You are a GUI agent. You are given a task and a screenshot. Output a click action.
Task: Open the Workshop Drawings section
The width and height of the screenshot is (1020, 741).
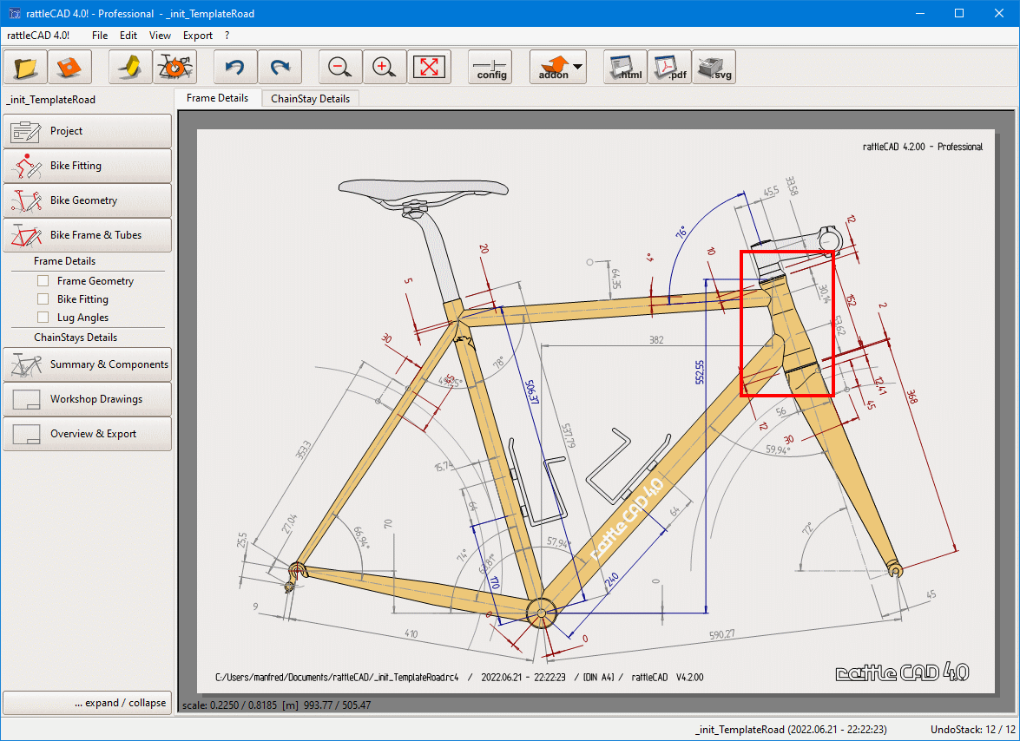pos(87,399)
